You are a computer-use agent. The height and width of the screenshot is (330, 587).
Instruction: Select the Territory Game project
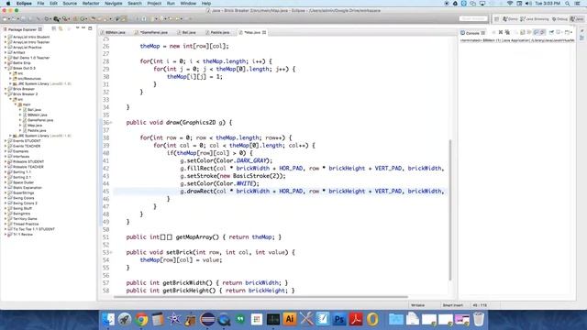[25, 219]
